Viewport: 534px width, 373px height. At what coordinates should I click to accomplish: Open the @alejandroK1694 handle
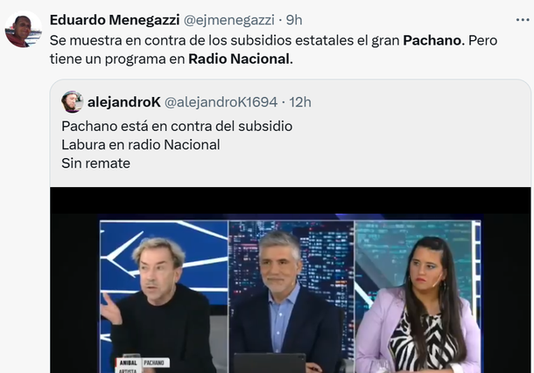click(x=221, y=102)
